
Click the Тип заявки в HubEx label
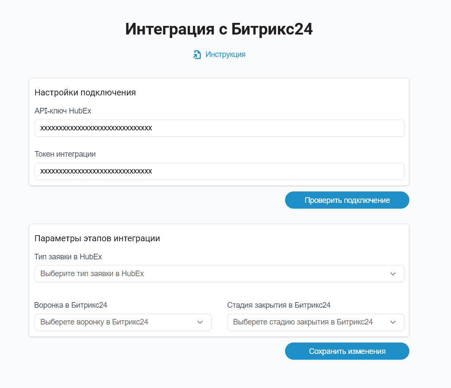pos(68,256)
